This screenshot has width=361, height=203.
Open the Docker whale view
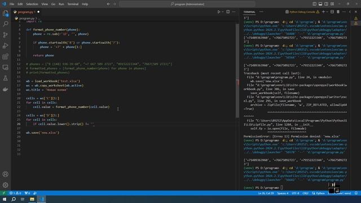pos(5,89)
